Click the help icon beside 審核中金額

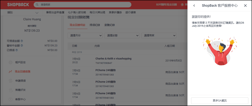click(22, 46)
